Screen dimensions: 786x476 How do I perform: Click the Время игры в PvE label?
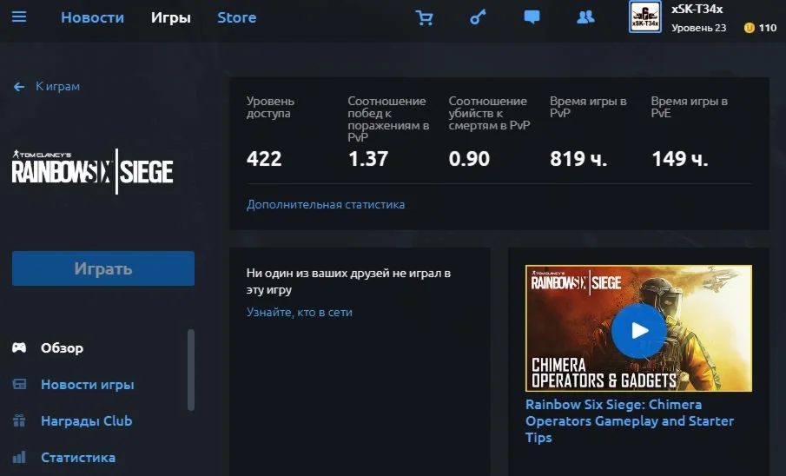[x=690, y=108]
